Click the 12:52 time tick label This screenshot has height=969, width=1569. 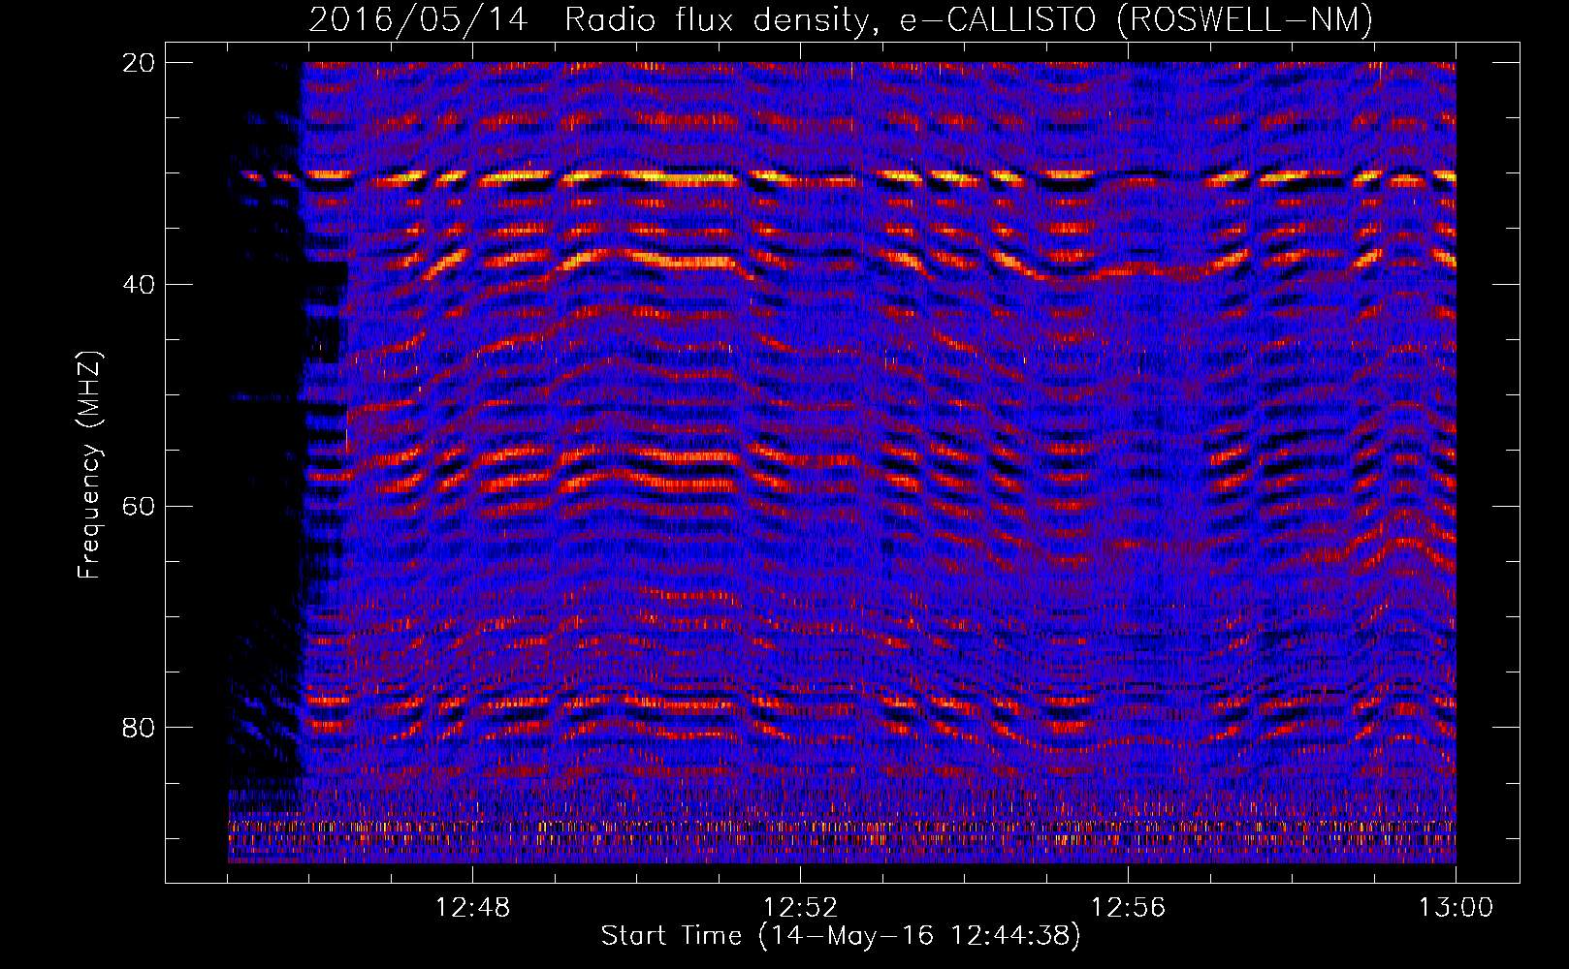tap(801, 908)
